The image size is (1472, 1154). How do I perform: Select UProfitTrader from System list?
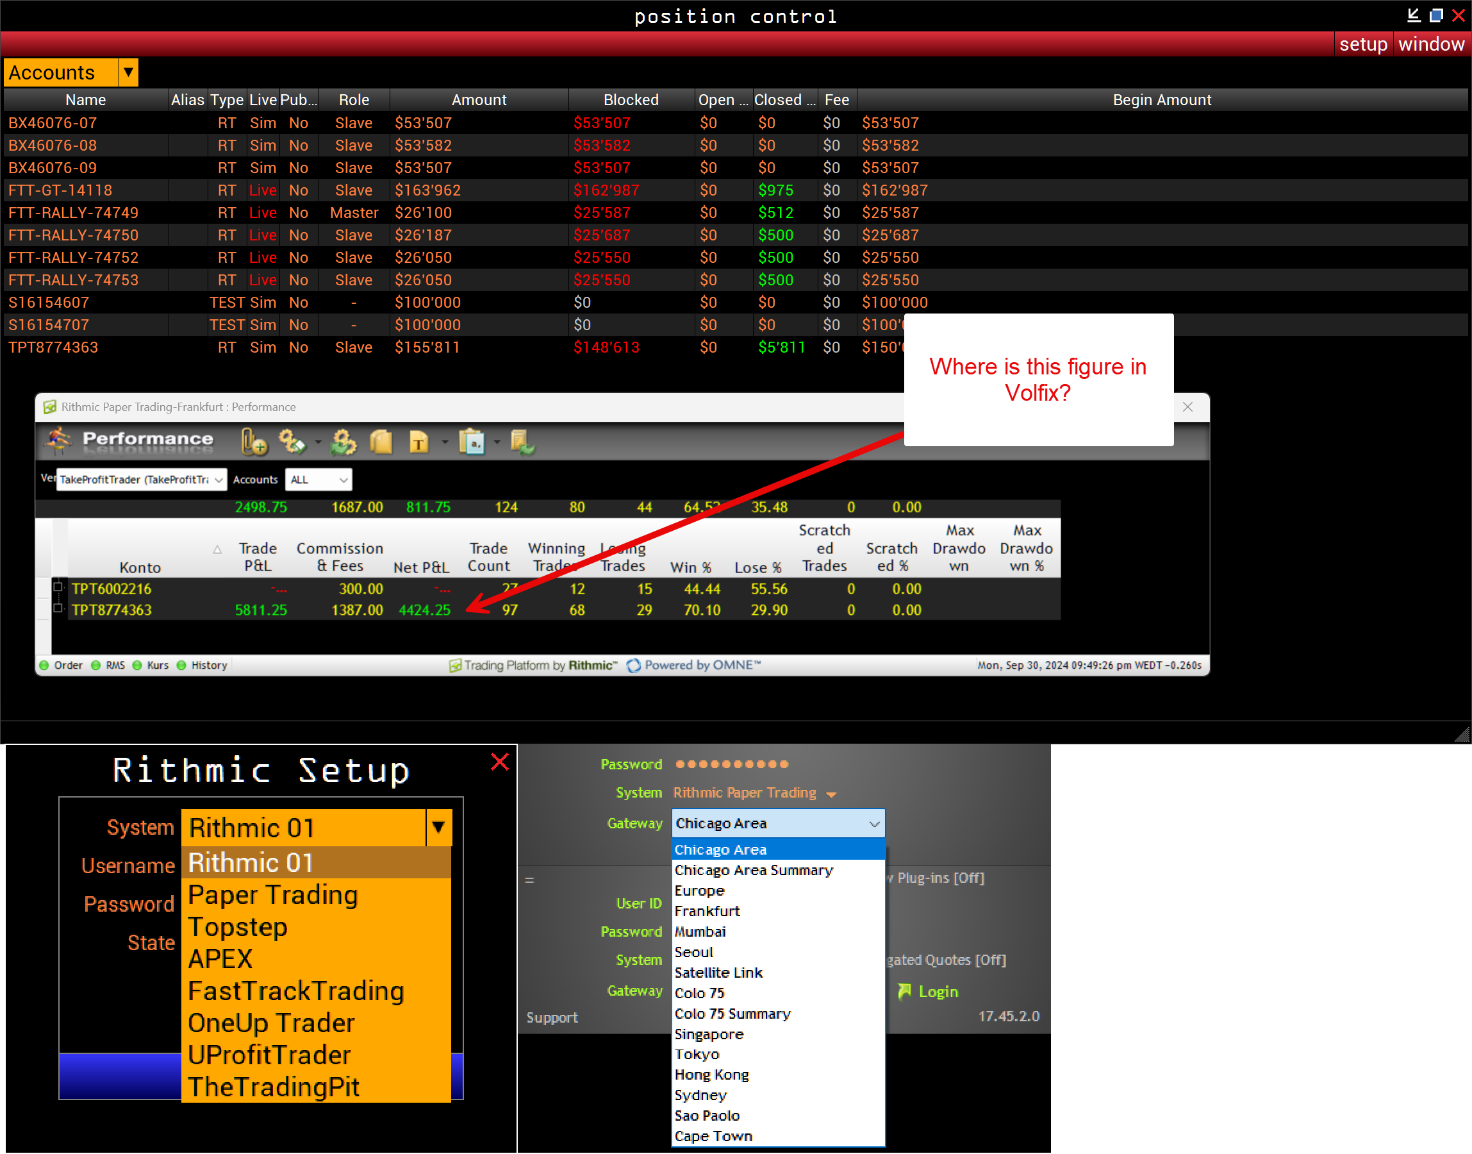pos(316,1055)
